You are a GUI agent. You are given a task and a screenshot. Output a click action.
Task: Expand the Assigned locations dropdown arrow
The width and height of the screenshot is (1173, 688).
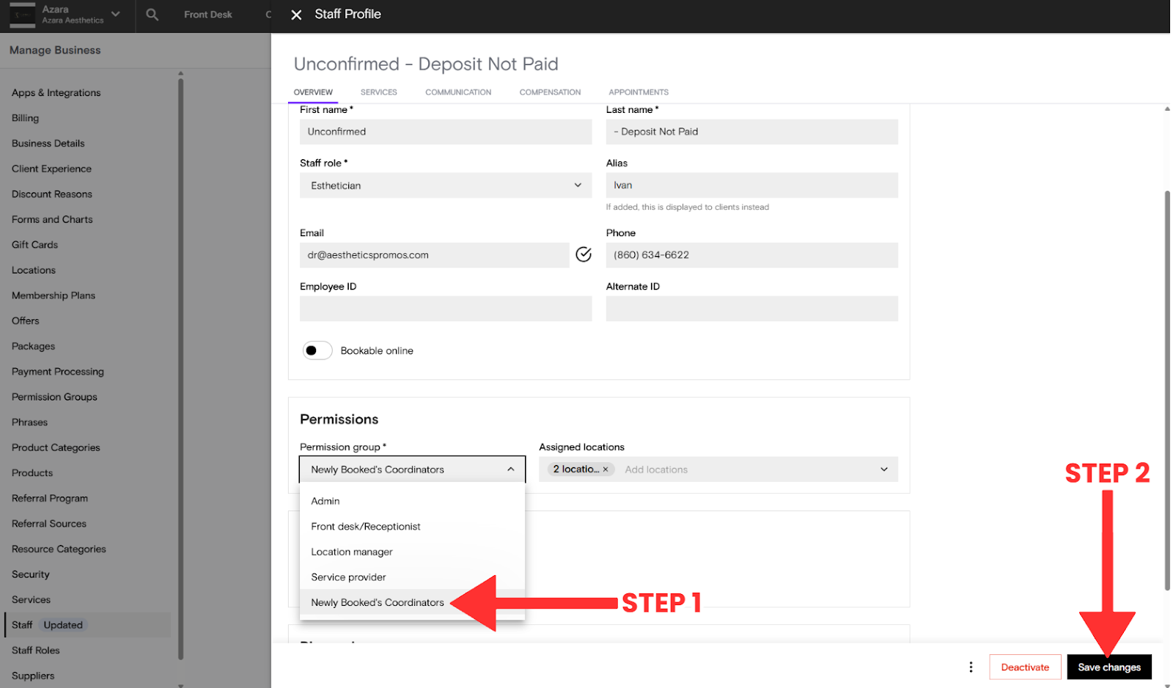883,469
